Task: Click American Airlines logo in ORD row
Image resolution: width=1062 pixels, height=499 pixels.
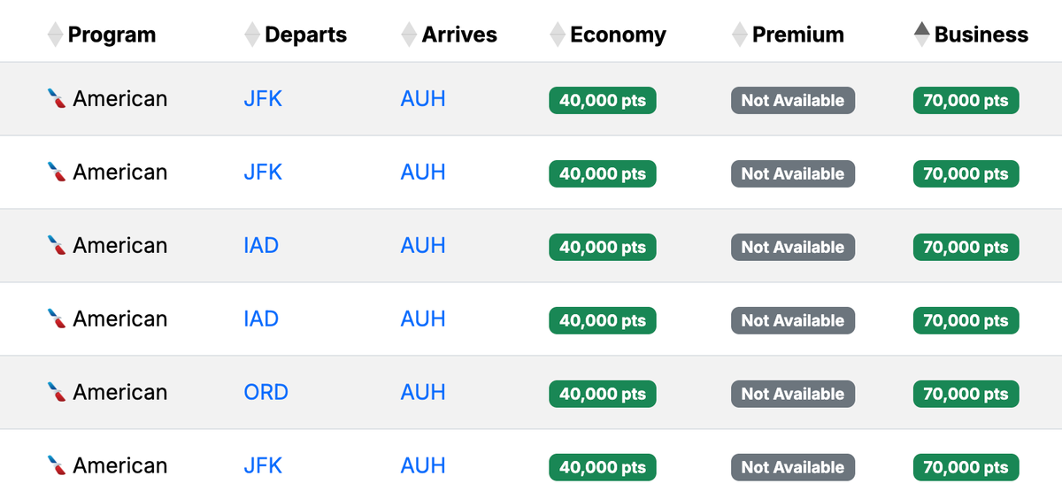Action: pyautogui.click(x=57, y=393)
